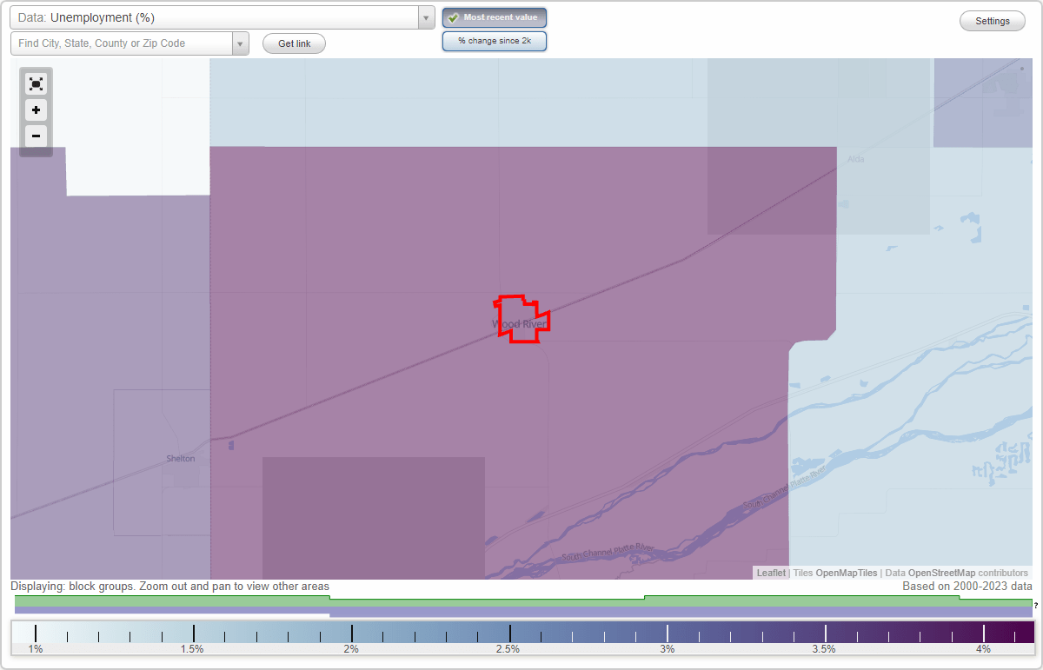
Task: Open the location search dropdown arrow
Action: pyautogui.click(x=241, y=43)
